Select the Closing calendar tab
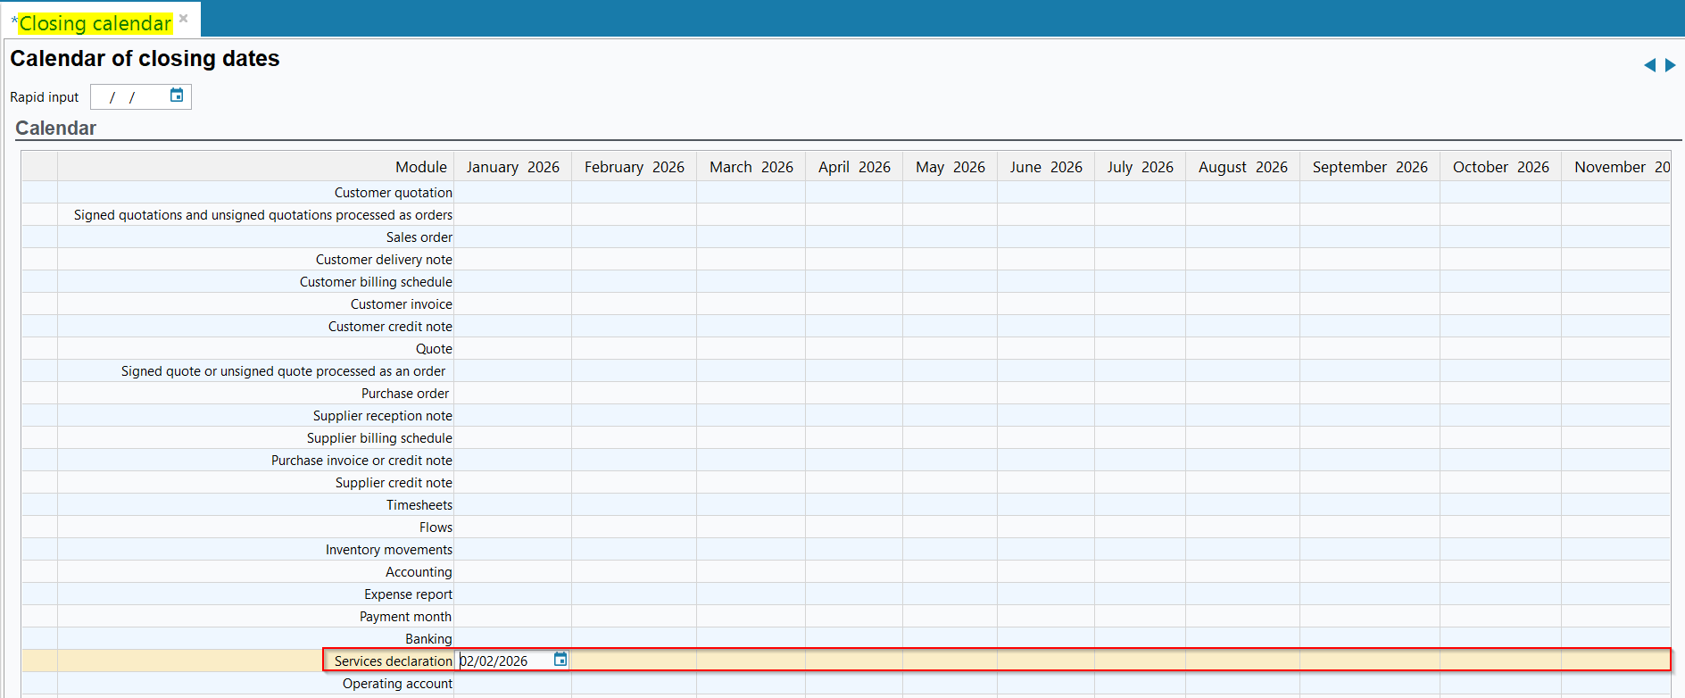 tap(95, 23)
